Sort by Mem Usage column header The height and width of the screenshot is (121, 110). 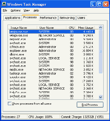85,28
